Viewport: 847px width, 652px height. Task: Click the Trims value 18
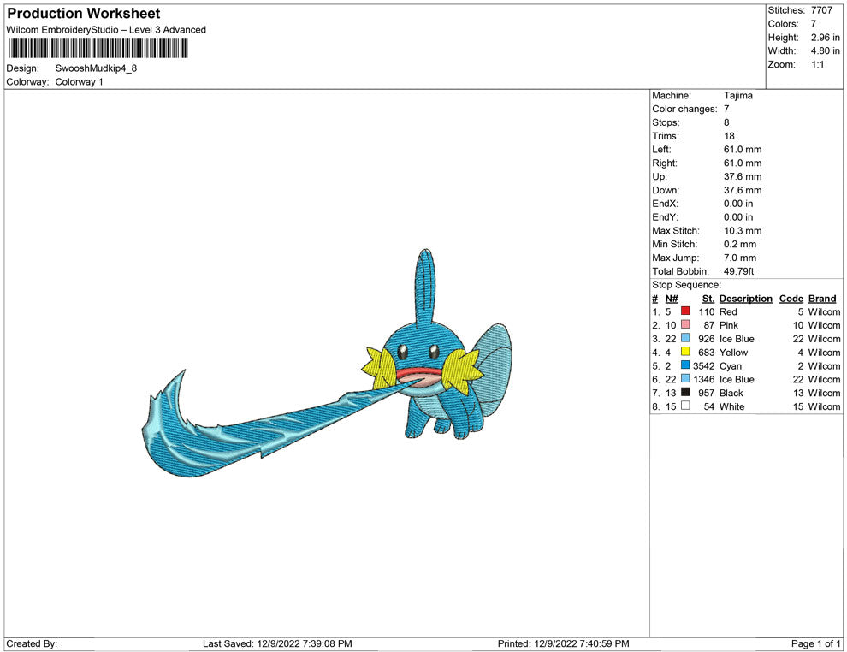point(729,136)
